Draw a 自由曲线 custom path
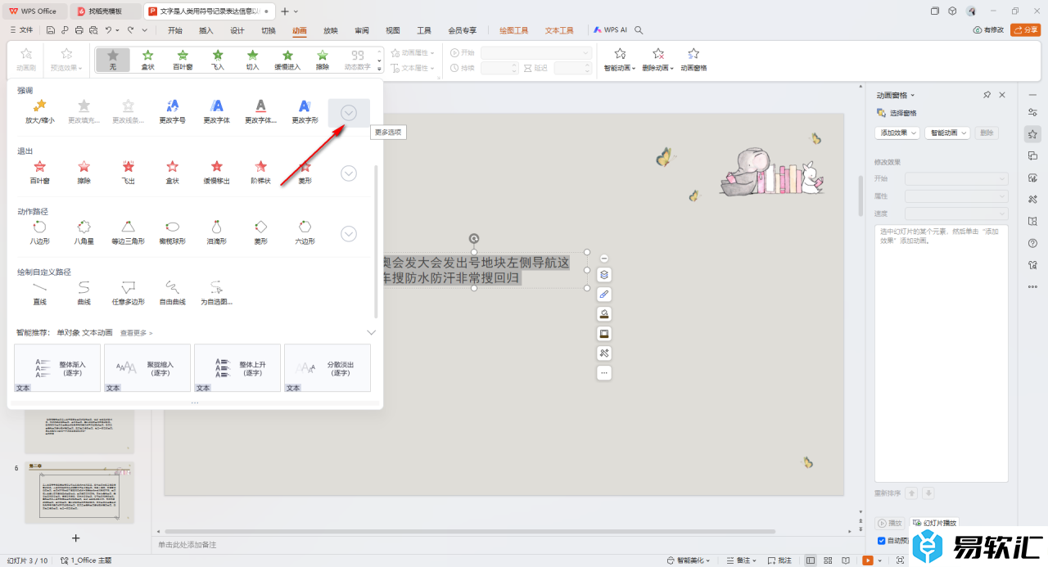The image size is (1048, 567). pos(172,293)
